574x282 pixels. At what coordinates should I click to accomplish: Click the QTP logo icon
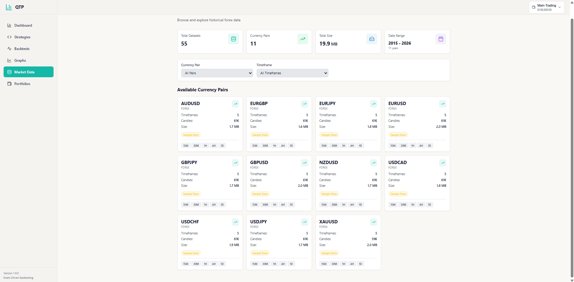pos(9,7)
